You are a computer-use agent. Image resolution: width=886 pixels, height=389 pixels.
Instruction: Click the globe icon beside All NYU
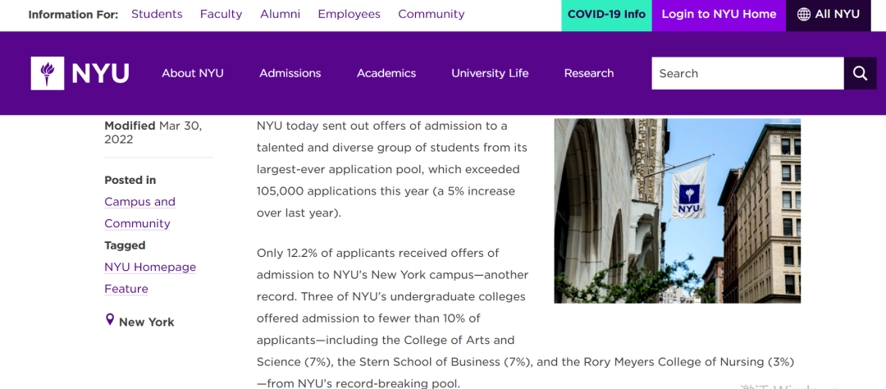[x=803, y=15]
